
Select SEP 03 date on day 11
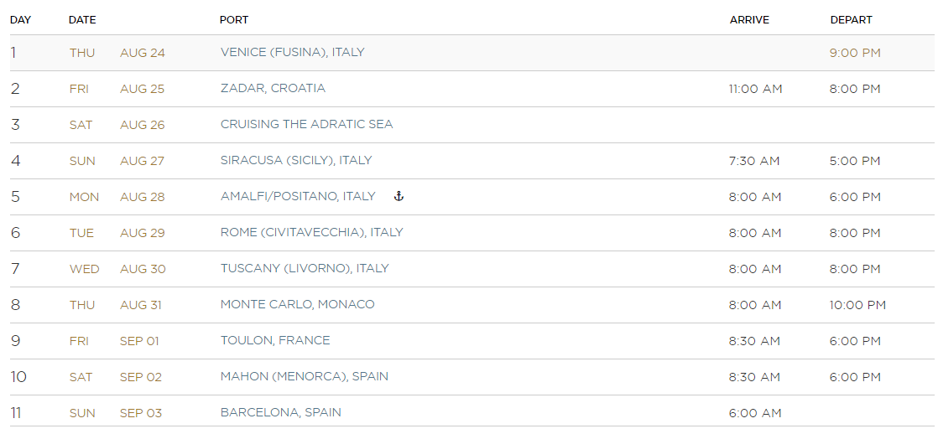point(141,413)
